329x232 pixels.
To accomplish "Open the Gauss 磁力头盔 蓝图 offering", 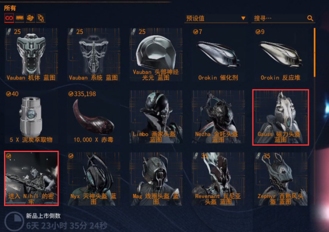I will [x=281, y=117].
